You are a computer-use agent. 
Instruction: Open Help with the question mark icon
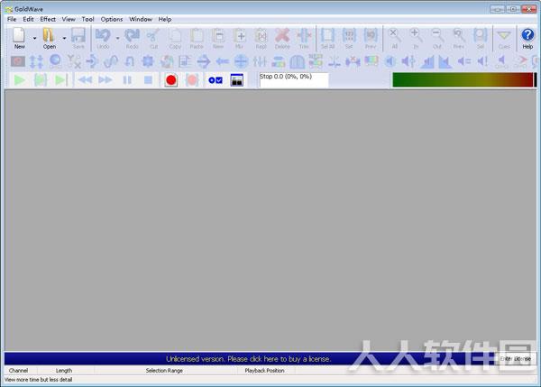[527, 38]
